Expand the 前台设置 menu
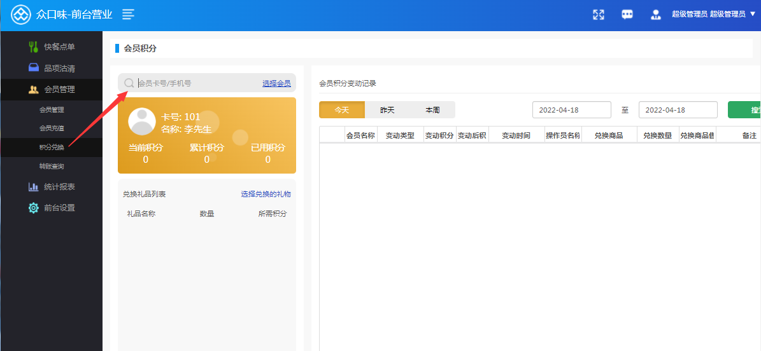Viewport: 761px width, 351px height. pos(59,208)
